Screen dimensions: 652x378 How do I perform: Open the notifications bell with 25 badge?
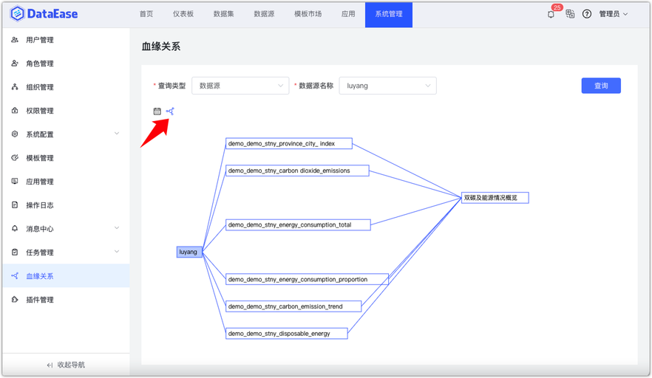[551, 15]
